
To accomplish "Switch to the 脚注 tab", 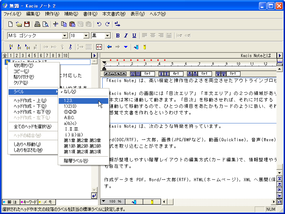I will pos(11,202).
